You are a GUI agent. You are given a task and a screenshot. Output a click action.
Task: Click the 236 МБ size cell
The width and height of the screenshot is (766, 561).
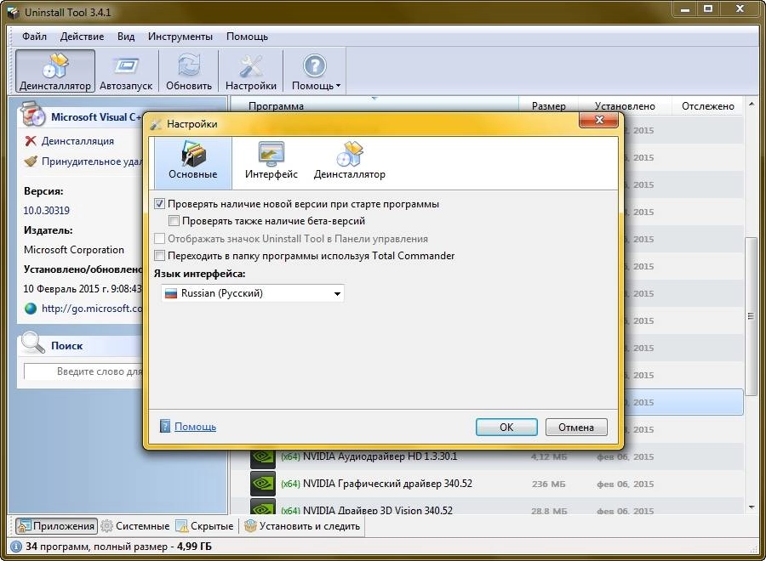point(549,484)
